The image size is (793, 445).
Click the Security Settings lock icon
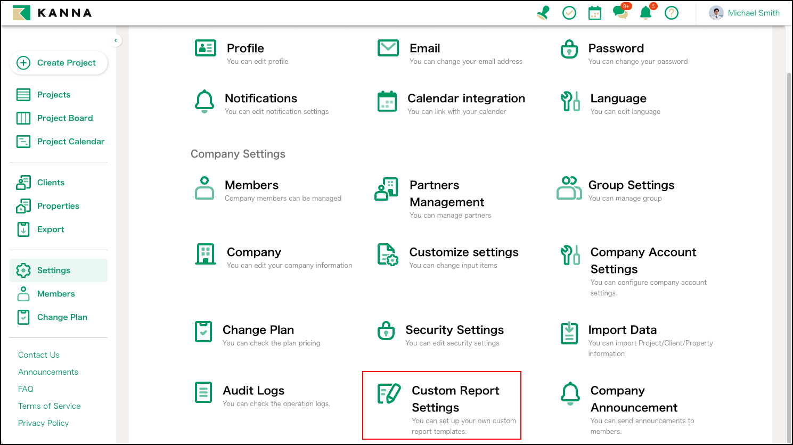(x=386, y=331)
